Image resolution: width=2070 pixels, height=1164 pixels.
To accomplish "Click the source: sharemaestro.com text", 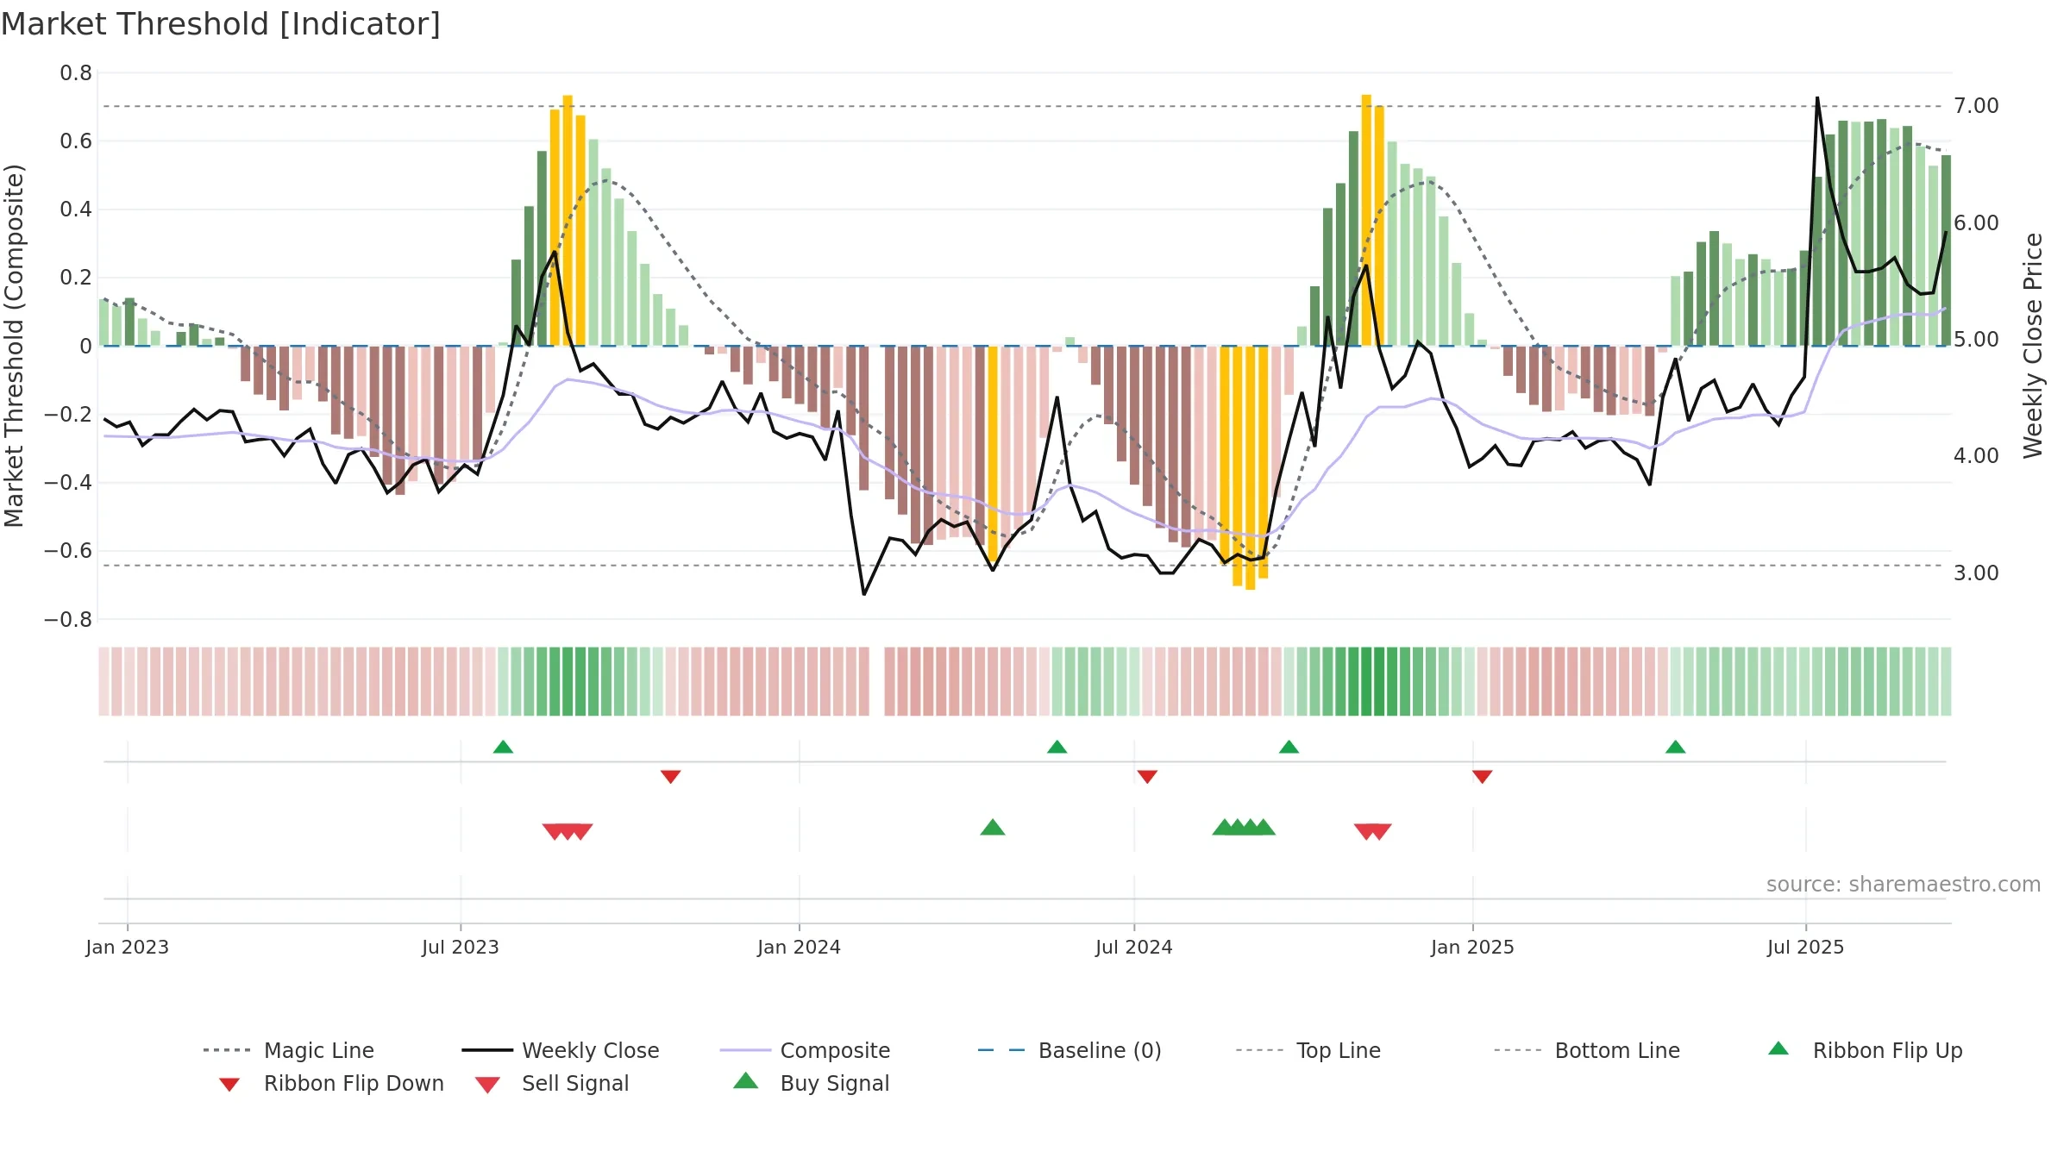I will 1903,885.
